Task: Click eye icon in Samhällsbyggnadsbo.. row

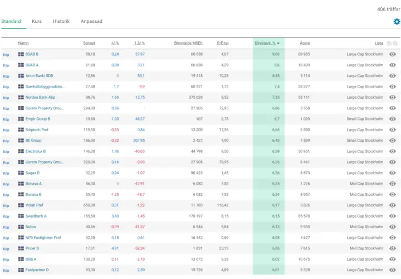Action: pyautogui.click(x=393, y=86)
